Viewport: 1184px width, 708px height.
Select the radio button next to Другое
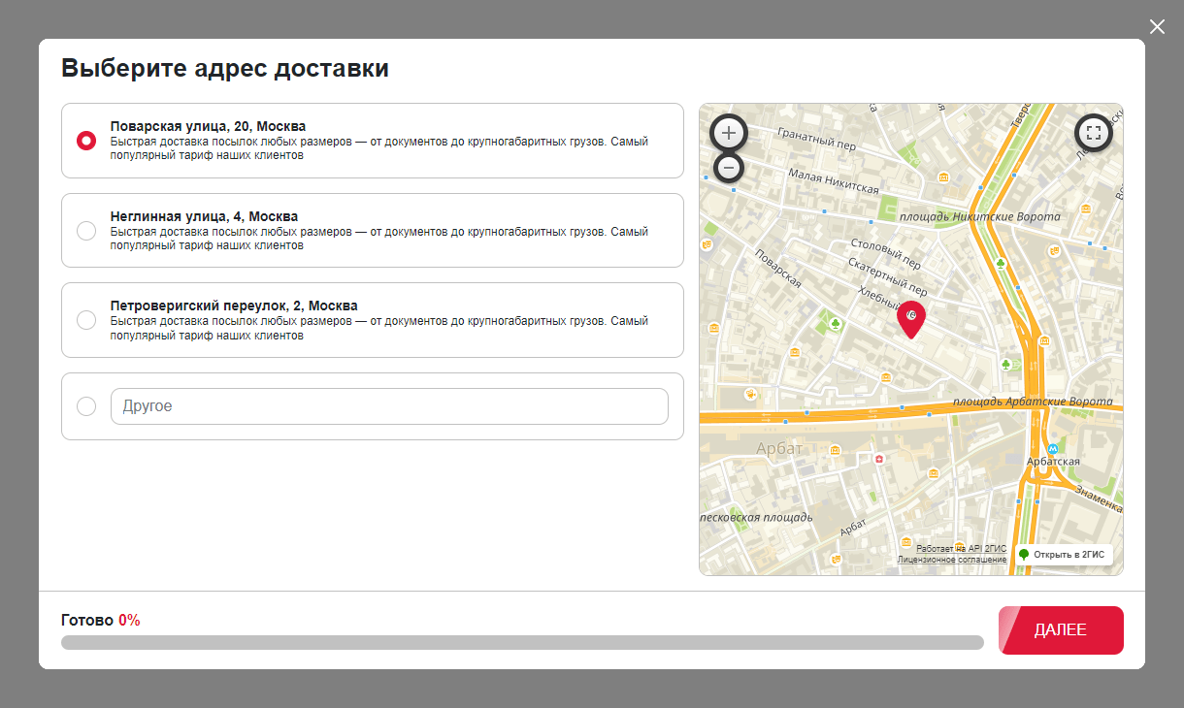point(86,406)
